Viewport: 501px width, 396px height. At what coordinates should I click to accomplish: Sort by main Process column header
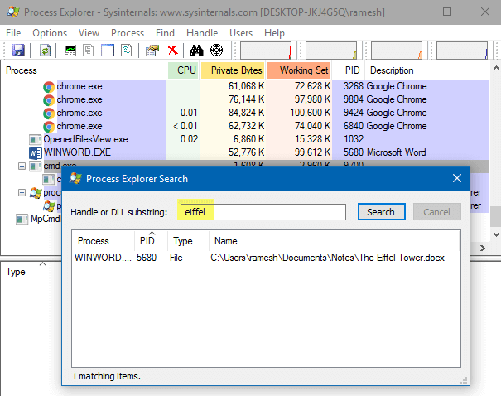(84, 70)
